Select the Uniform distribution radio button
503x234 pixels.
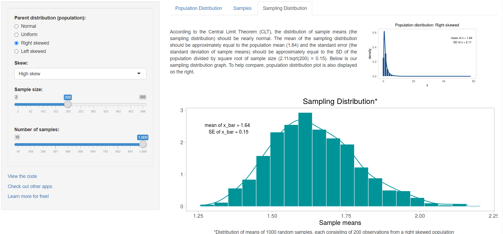point(17,35)
